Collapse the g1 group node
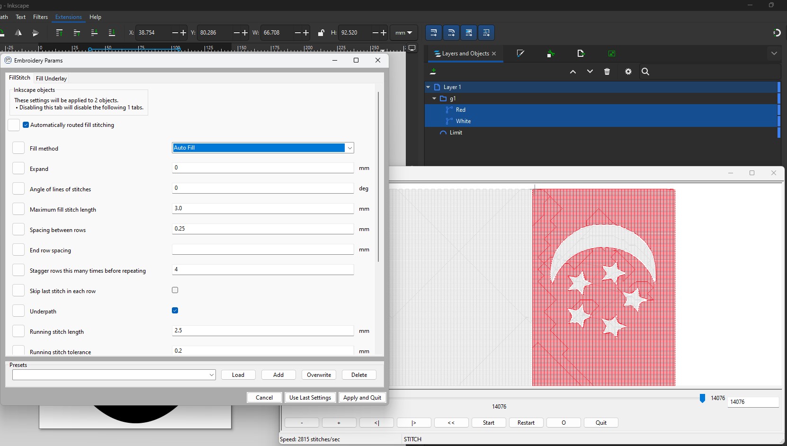The image size is (787, 446). pyautogui.click(x=434, y=98)
